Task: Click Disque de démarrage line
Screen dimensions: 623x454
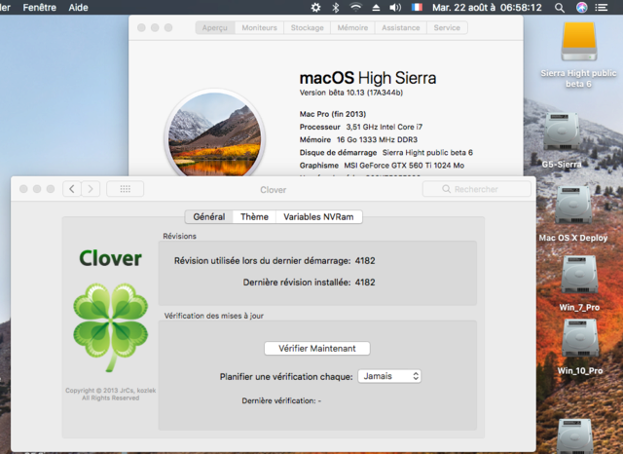Action: [x=386, y=152]
